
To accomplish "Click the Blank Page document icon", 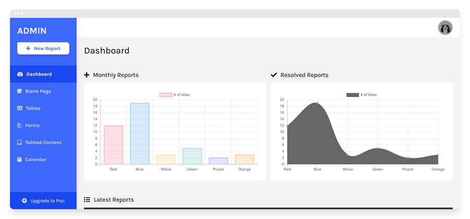I will 19,91.
